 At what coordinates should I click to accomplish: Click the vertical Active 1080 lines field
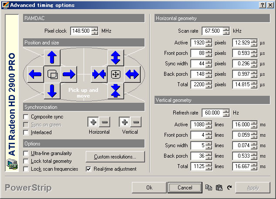[198, 125]
